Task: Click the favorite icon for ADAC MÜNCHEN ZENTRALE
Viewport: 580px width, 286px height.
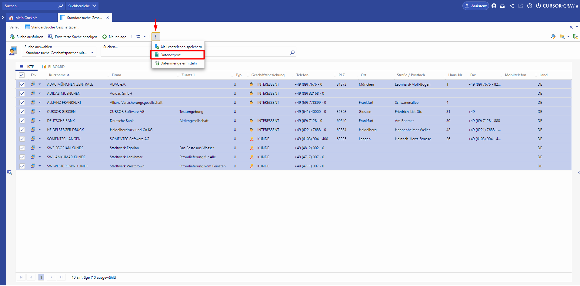Action: 33,84
